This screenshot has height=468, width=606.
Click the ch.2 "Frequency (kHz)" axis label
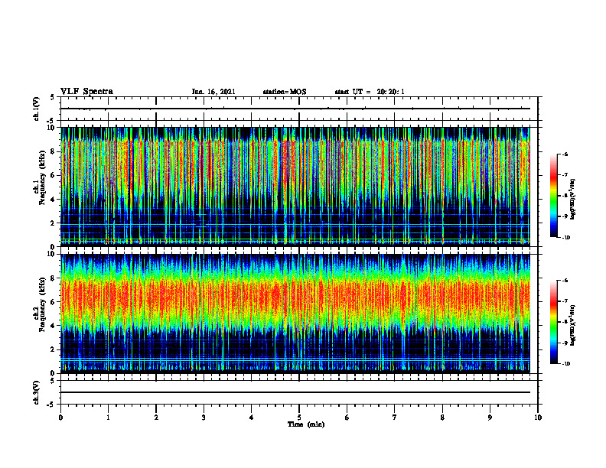point(42,304)
